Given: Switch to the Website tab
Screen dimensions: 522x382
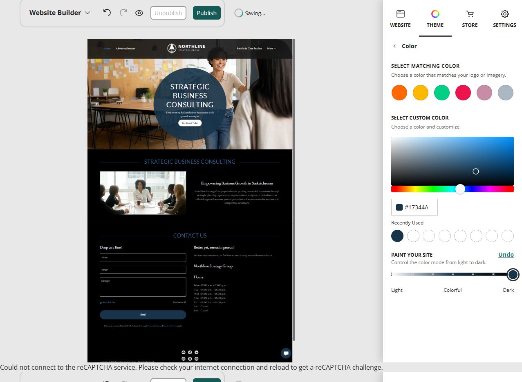Looking at the screenshot, I should 400,19.
